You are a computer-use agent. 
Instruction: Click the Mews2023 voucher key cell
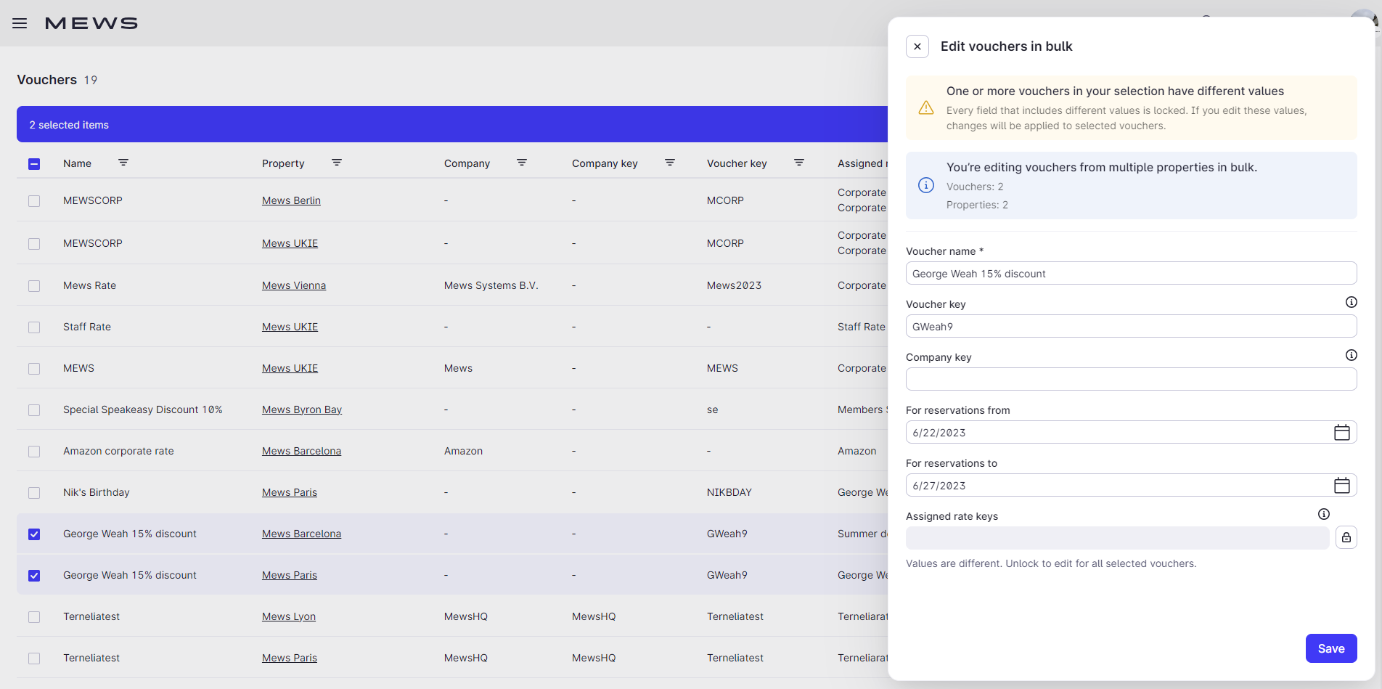[734, 285]
